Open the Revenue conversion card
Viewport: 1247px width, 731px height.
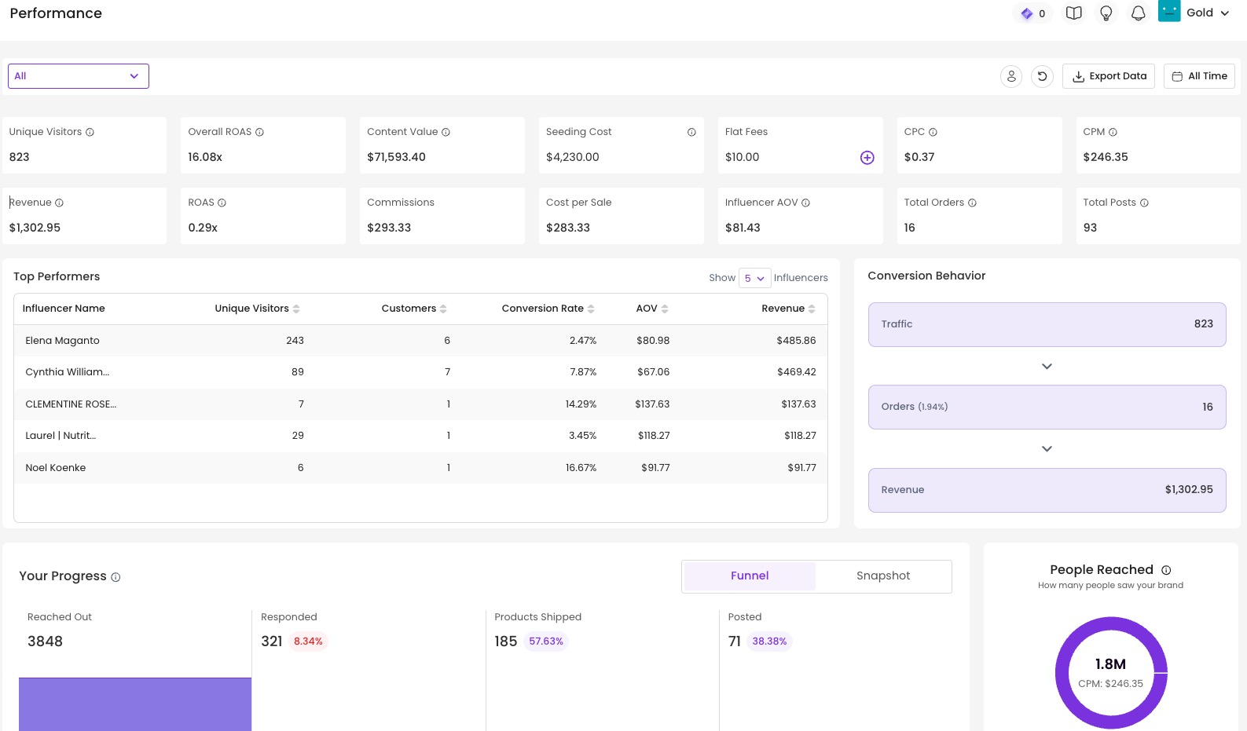pos(1047,490)
